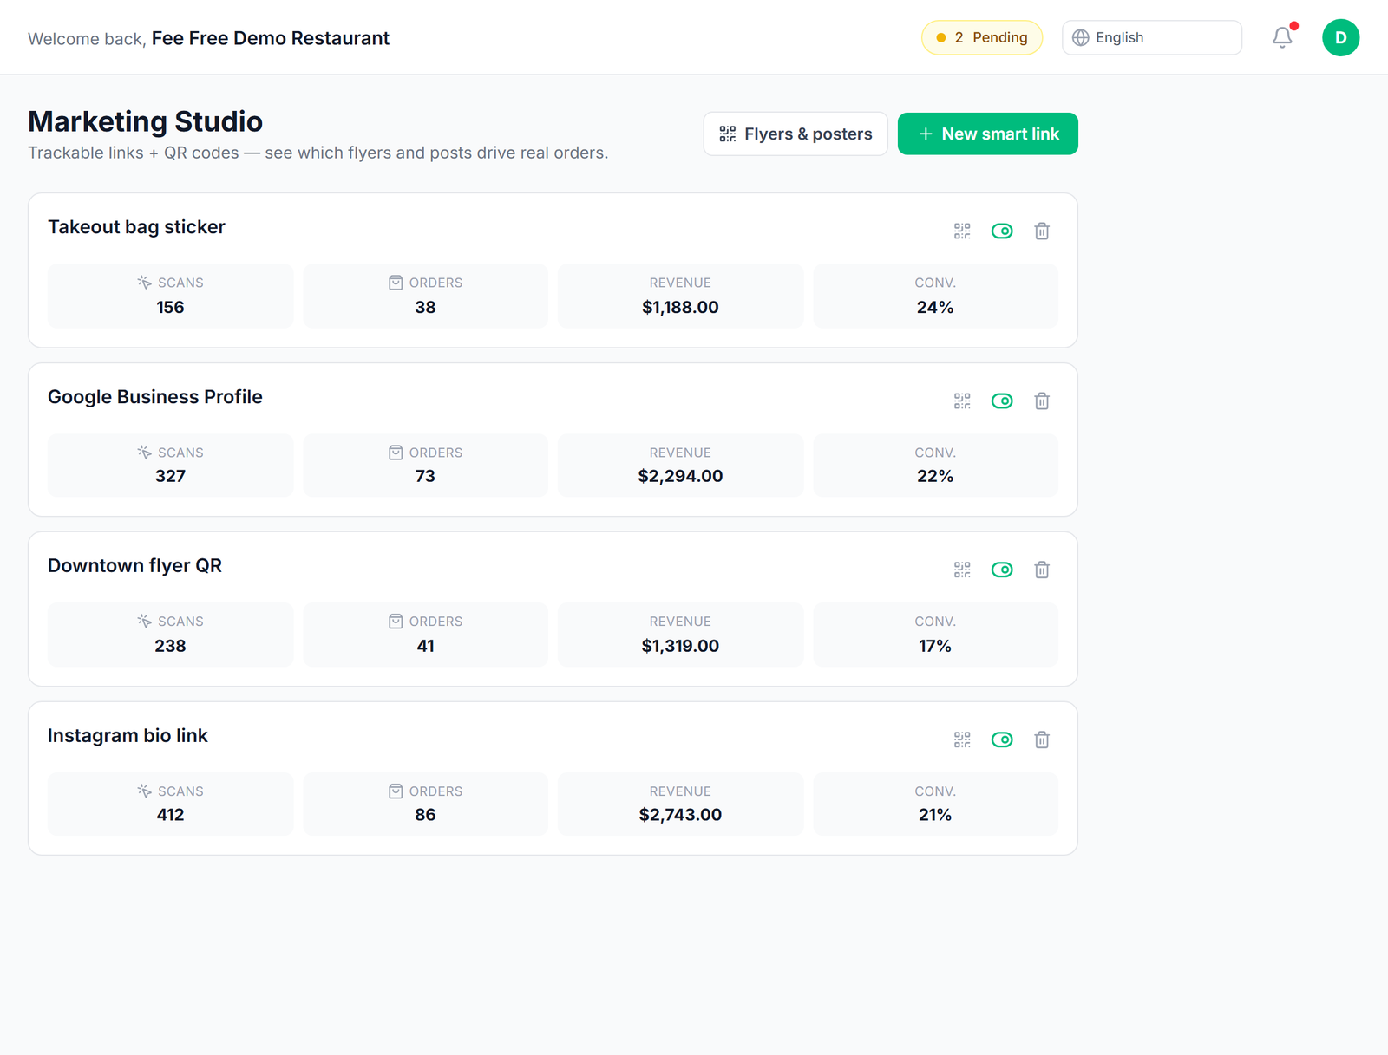Open the D user avatar menu

(1340, 37)
